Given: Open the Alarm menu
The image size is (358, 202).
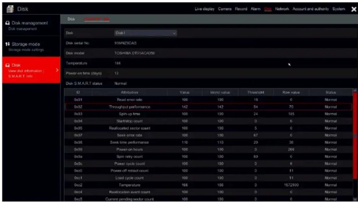Looking at the screenshot, I should pyautogui.click(x=255, y=9).
